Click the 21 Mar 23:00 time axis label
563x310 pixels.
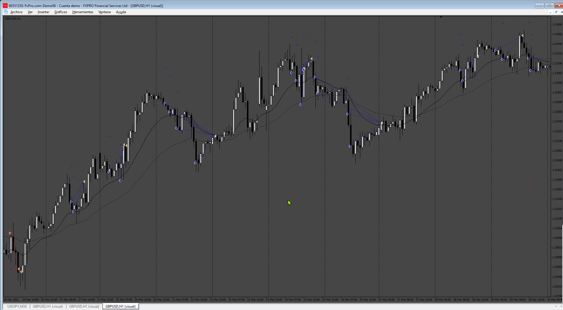[218, 300]
